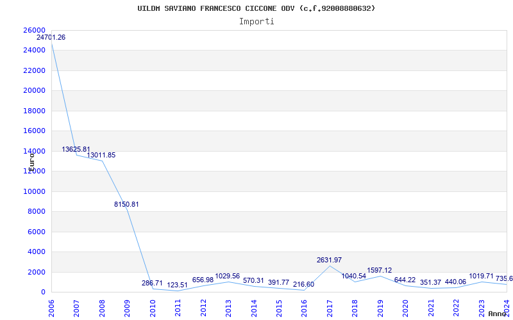Click the 4000 y-axis tick label
513x320 pixels.
(36, 252)
